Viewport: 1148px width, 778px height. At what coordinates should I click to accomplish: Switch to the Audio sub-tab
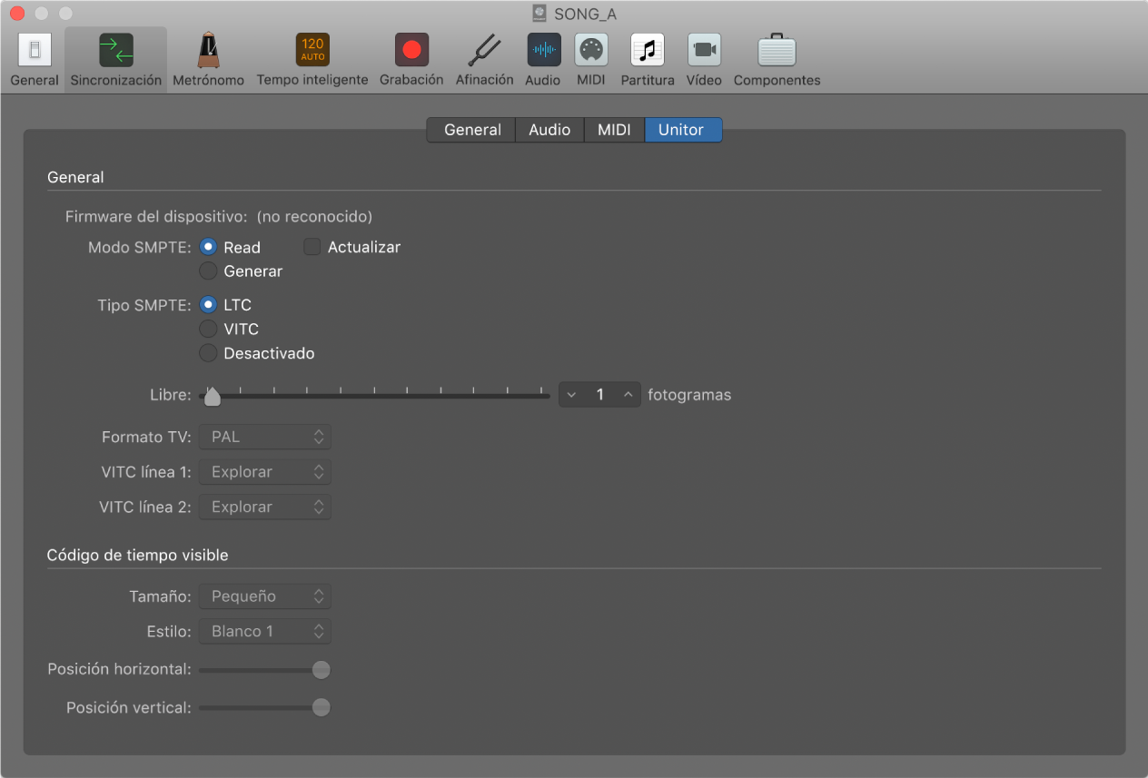point(549,130)
